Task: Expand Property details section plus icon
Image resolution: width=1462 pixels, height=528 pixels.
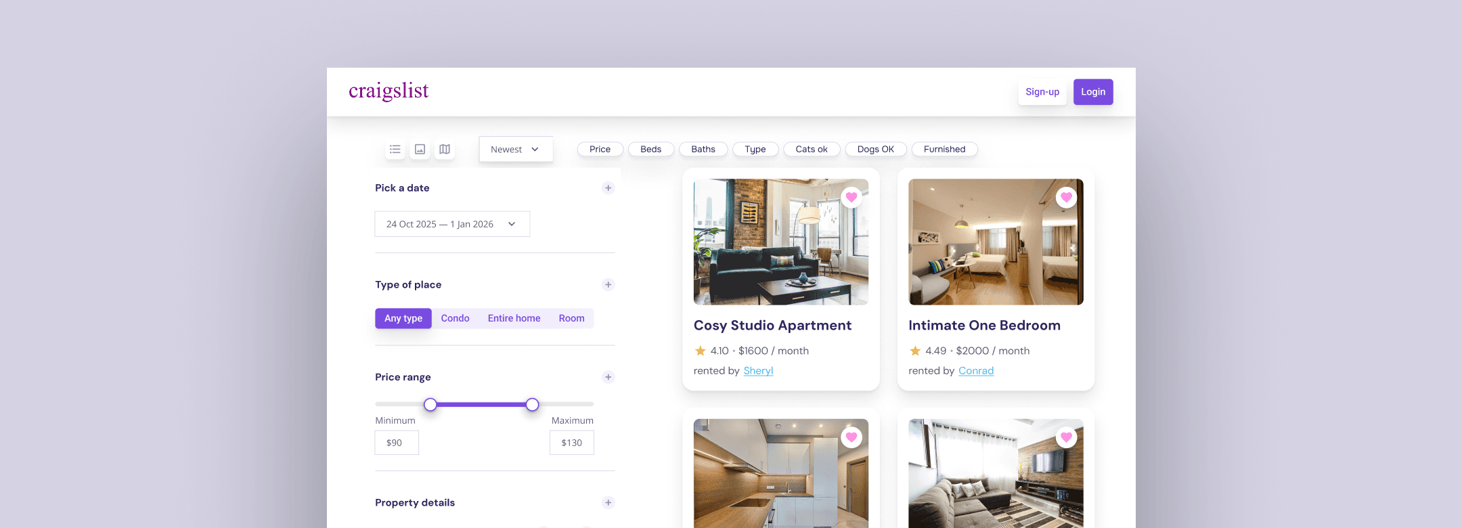Action: [x=608, y=502]
